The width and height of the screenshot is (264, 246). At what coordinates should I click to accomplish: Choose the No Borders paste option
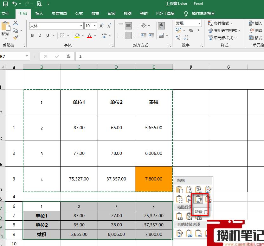[x=179, y=199]
